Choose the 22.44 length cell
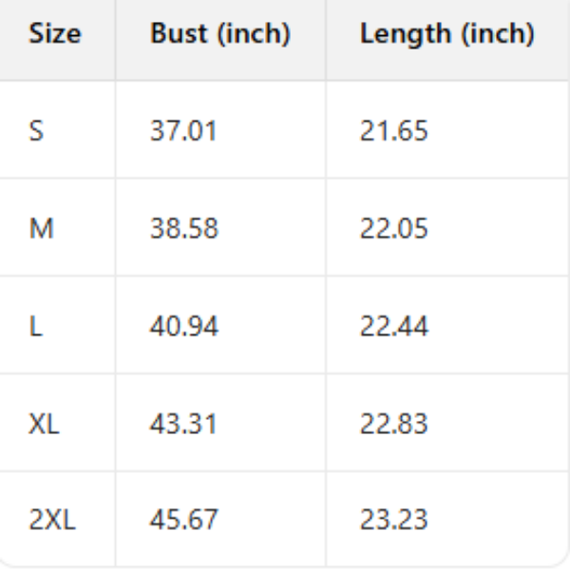The image size is (570, 570). click(x=393, y=327)
